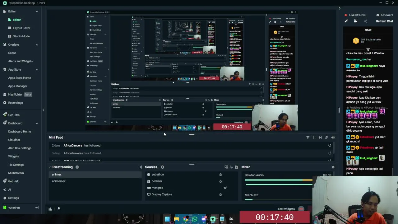
Task: Add a new source with plus icon
Action: 162,167
